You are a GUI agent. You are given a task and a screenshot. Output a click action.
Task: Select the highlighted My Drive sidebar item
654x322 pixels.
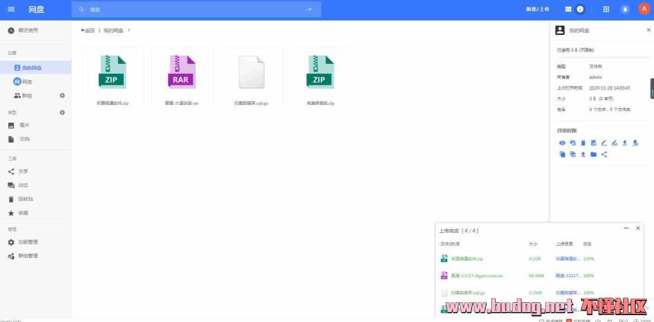tap(36, 67)
